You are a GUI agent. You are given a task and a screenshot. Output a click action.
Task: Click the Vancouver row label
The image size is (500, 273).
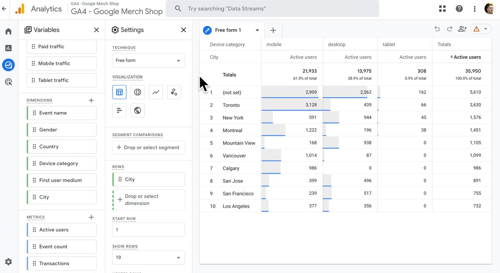[x=234, y=156]
